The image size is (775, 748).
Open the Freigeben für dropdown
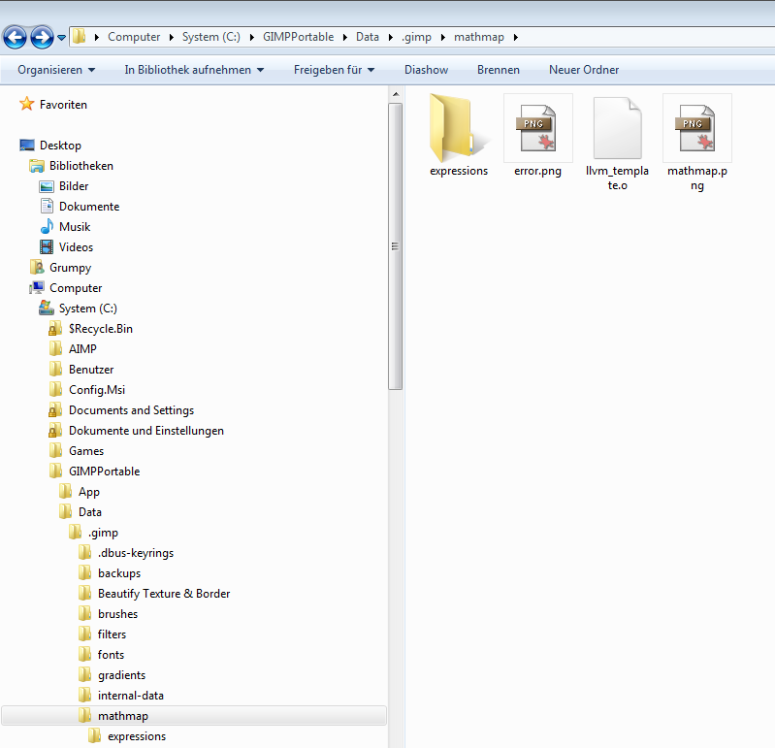pos(334,70)
